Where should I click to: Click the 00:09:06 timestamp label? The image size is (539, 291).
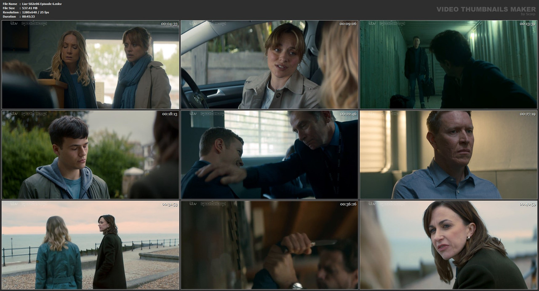tap(348, 24)
